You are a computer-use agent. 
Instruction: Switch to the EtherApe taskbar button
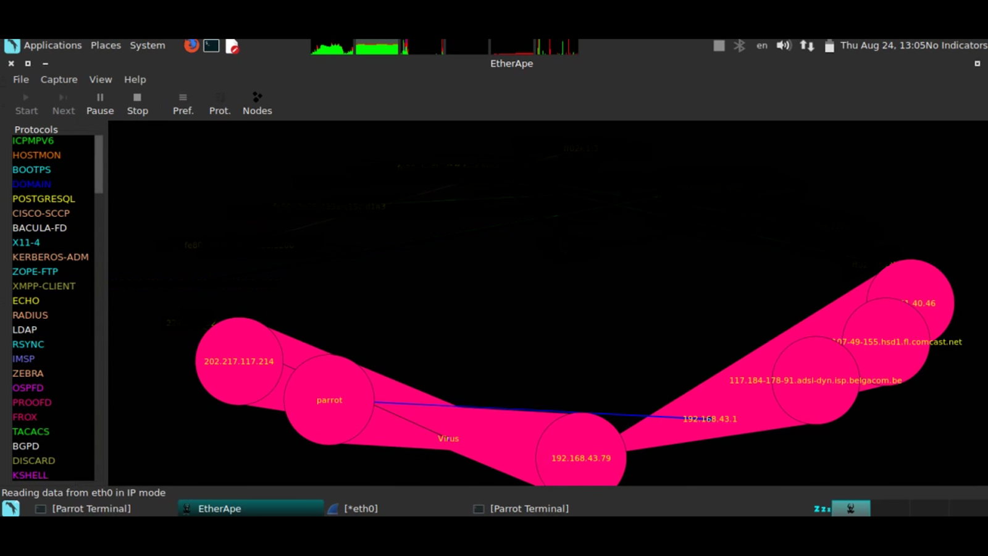[251, 508]
